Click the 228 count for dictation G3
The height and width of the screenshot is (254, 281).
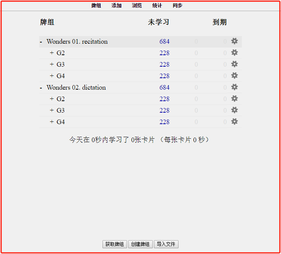pos(164,110)
